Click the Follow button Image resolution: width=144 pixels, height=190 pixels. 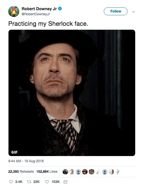point(116,11)
